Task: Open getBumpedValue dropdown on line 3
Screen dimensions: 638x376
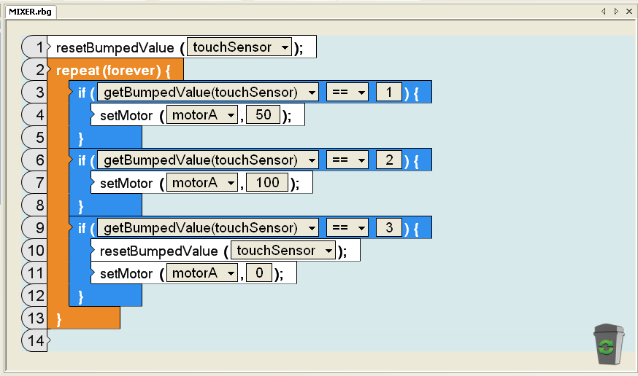Action: [x=207, y=92]
